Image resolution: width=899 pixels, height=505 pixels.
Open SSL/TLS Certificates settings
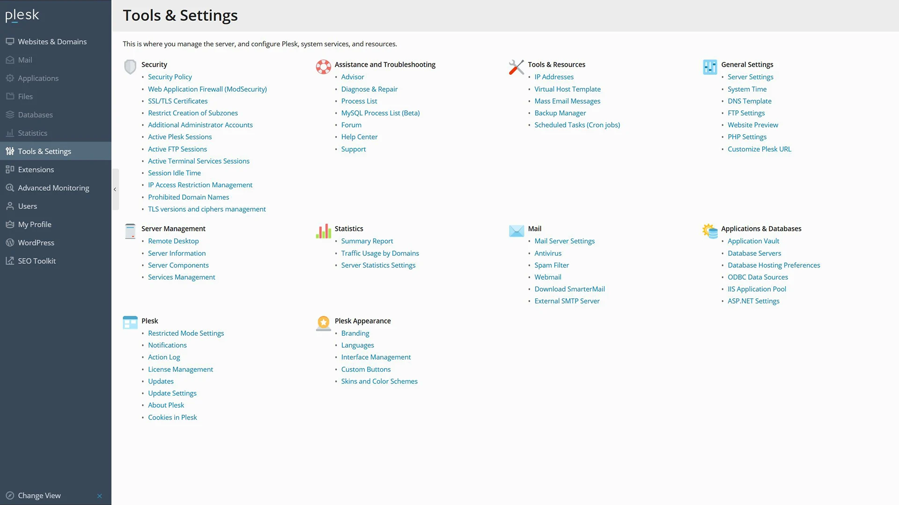(x=178, y=101)
